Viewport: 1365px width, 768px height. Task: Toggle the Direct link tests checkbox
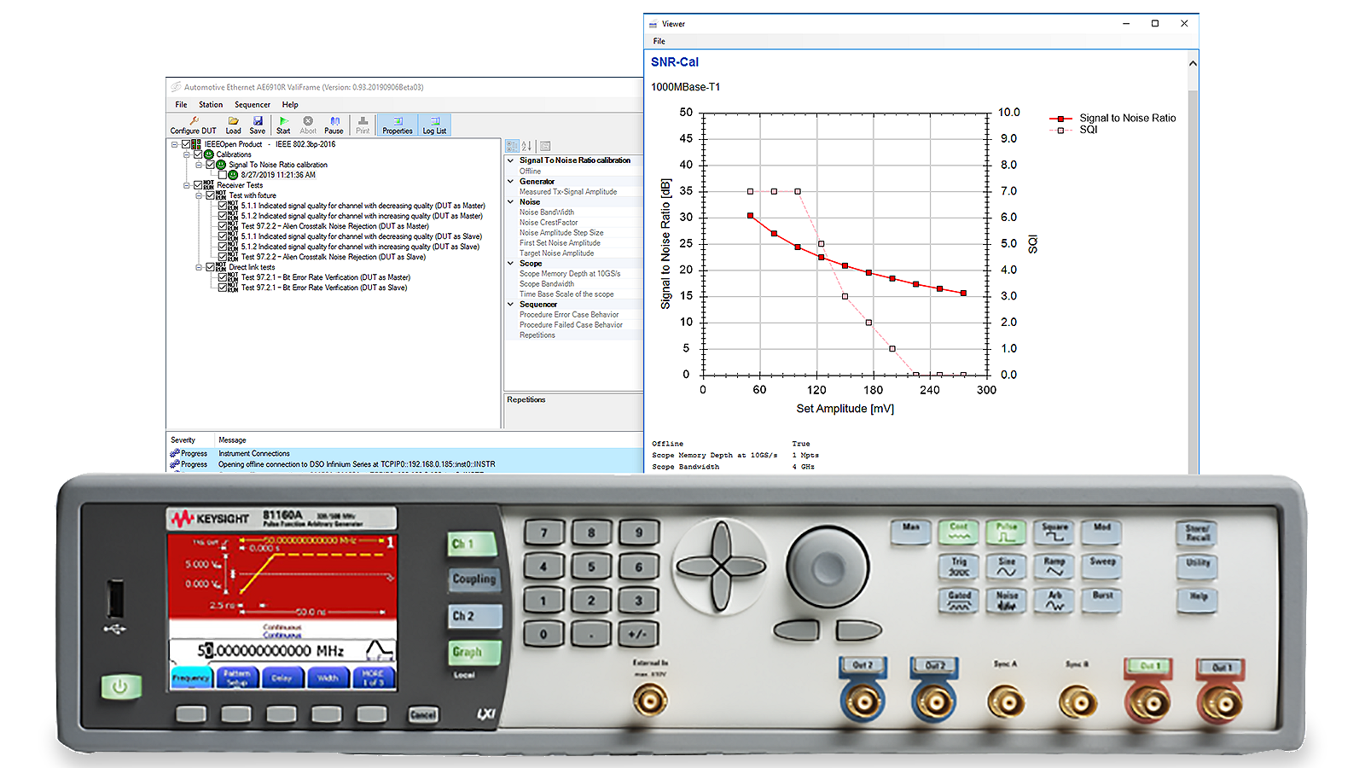point(210,267)
